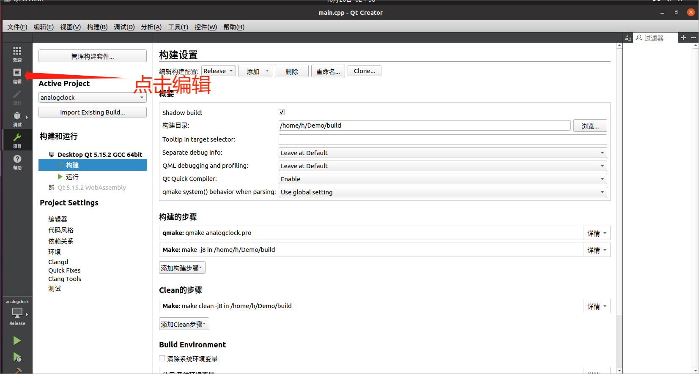This screenshot has width=699, height=374.
Task: Open the Separate debug info dropdown
Action: [x=443, y=153]
